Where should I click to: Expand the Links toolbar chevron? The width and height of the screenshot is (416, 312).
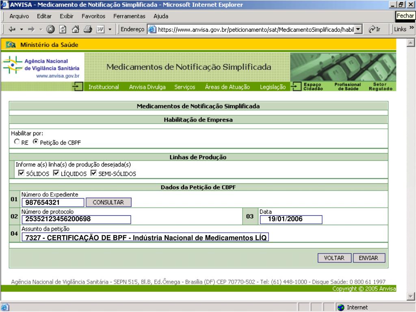[x=412, y=28]
